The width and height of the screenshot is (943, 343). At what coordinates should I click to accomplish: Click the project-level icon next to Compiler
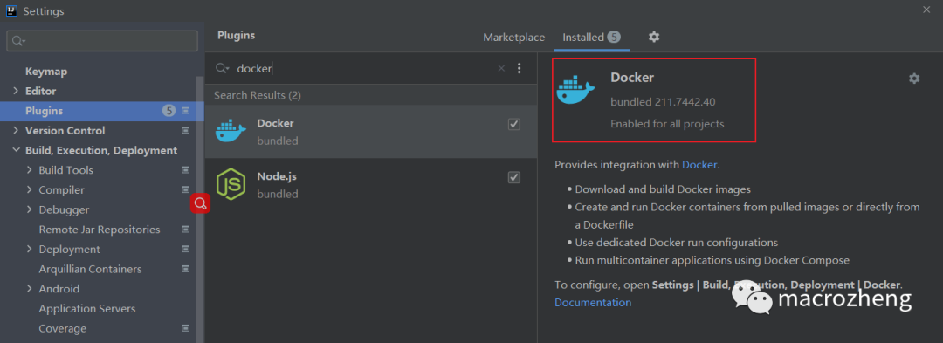coord(185,189)
